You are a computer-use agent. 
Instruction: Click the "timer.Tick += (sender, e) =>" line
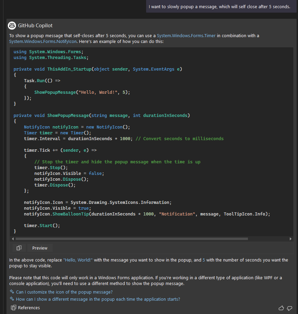coord(60,150)
